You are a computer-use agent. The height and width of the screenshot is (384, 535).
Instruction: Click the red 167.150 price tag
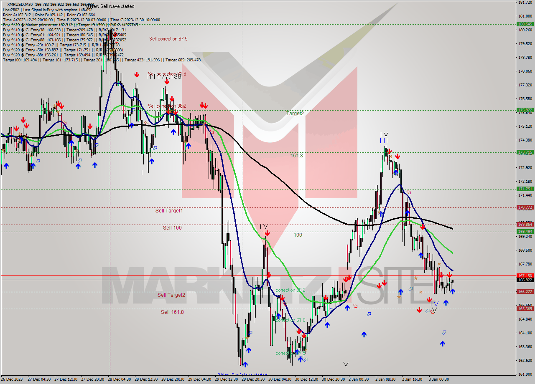(525, 275)
